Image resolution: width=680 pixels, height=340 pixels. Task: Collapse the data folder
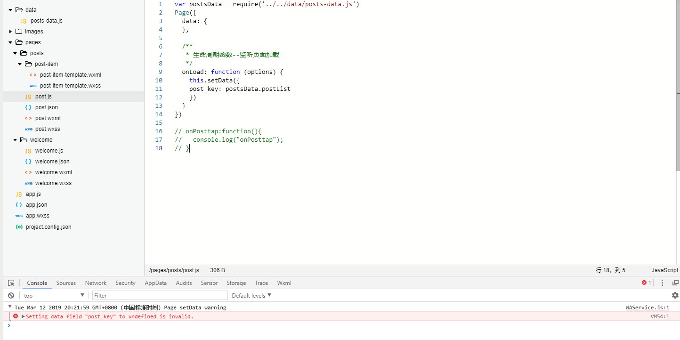pos(10,10)
